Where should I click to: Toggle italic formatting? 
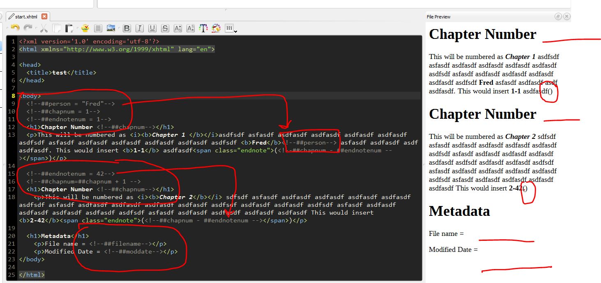tap(139, 28)
